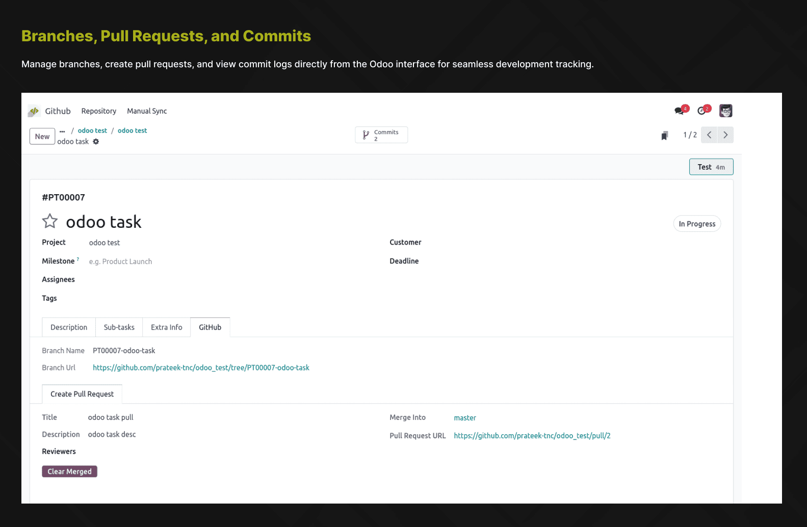Change the In Progress state selector
The width and height of the screenshot is (807, 527).
coord(697,224)
